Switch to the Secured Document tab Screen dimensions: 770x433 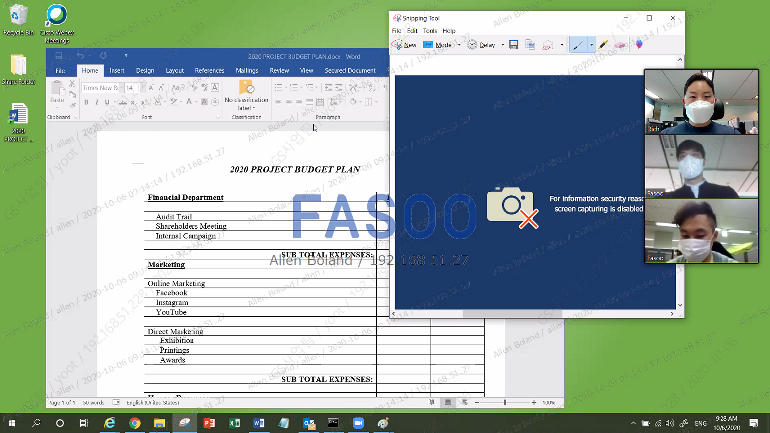coord(350,70)
